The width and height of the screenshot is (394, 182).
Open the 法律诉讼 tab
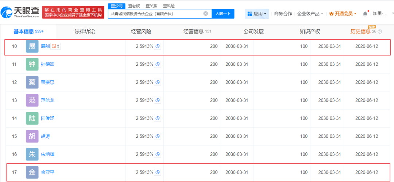pos(85,31)
